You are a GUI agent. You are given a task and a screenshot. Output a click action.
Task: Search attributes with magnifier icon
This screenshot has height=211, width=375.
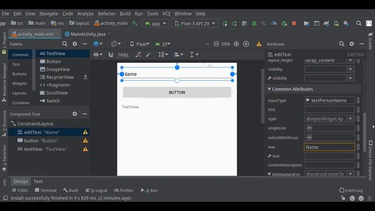pyautogui.click(x=342, y=44)
